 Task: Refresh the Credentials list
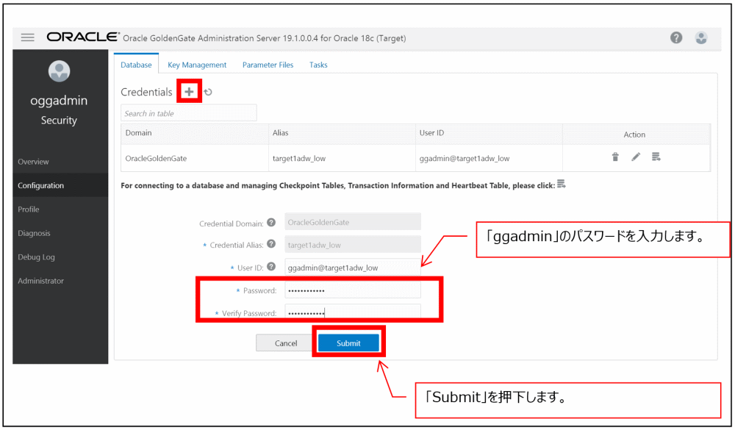point(208,92)
